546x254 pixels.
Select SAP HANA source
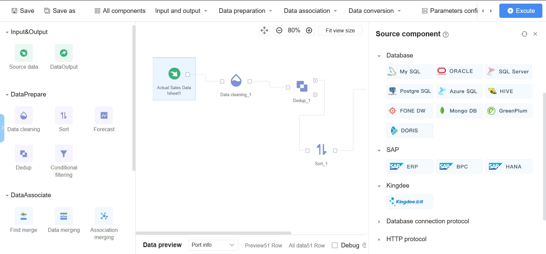point(509,166)
